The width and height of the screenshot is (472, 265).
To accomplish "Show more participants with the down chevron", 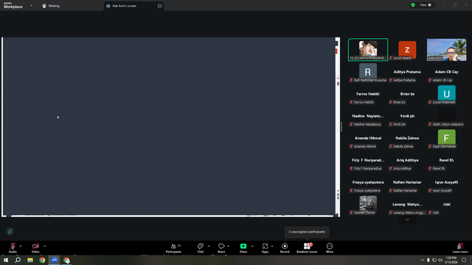I will (407, 219).
